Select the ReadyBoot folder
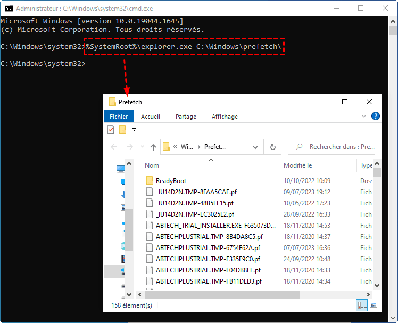The width and height of the screenshot is (398, 323). click(x=171, y=181)
